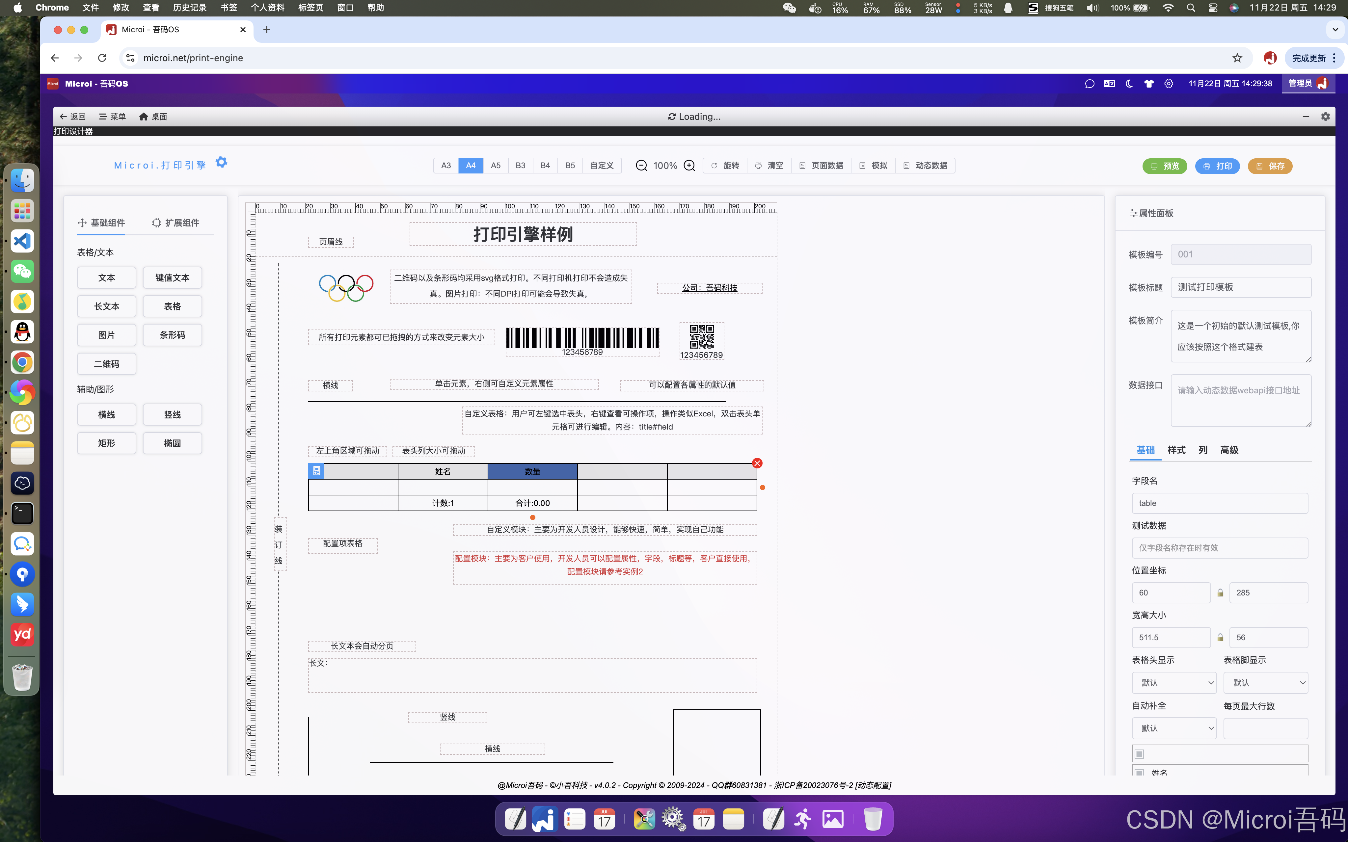Switch to the 扩展组件 tab
The image size is (1348, 842).
point(175,223)
